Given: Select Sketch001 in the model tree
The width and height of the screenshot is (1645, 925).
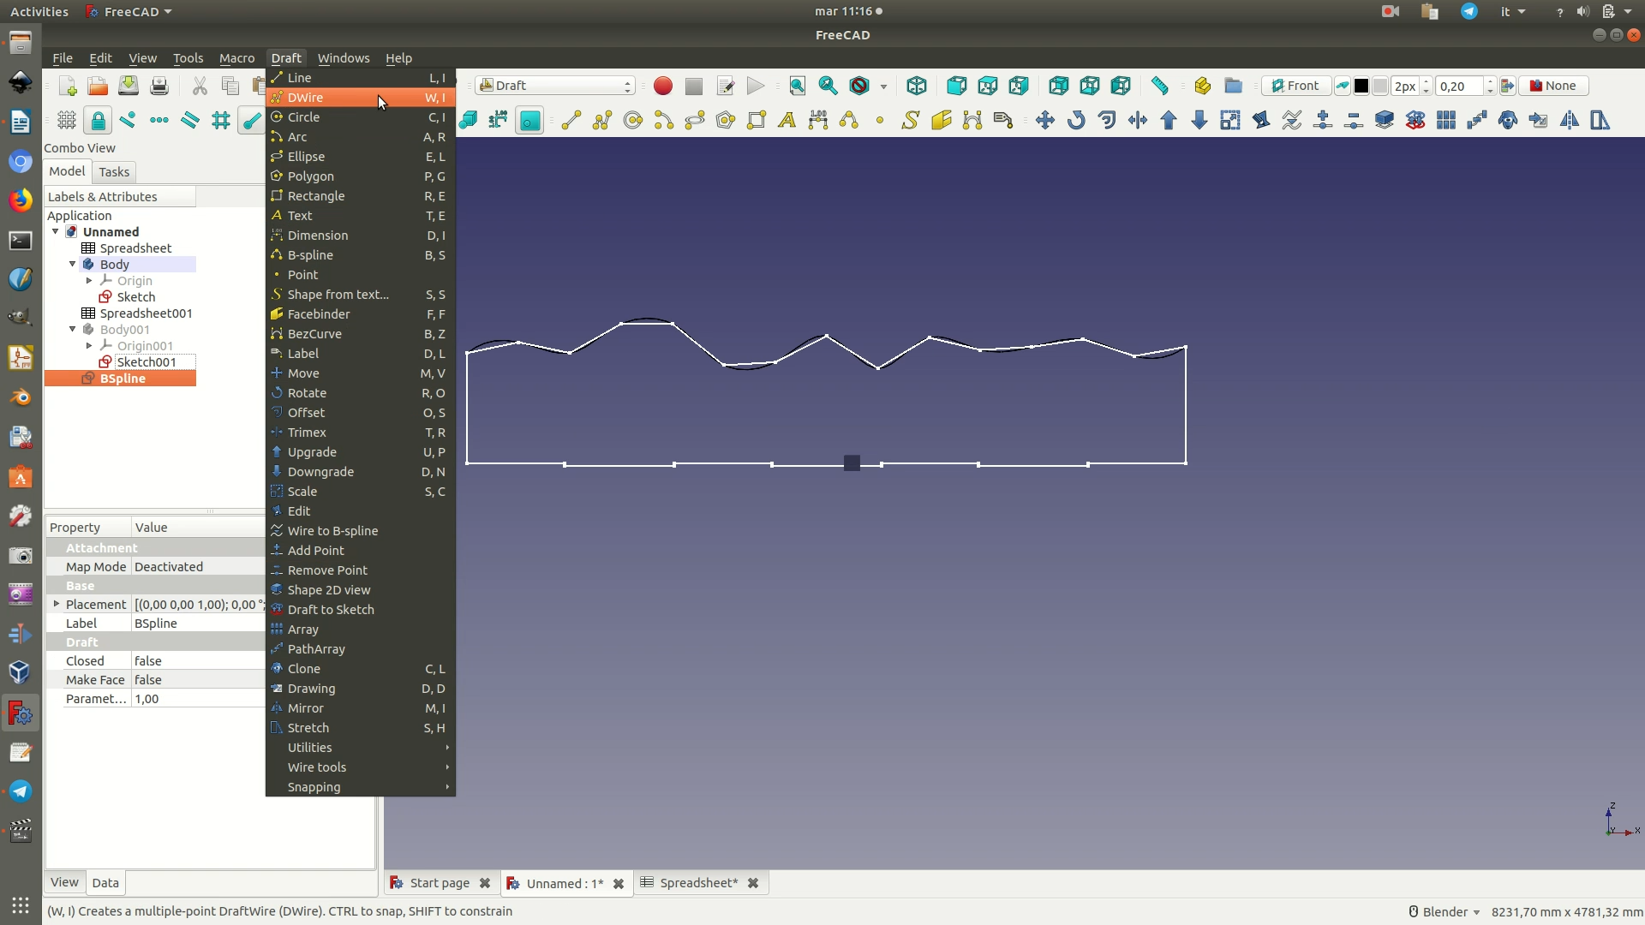Looking at the screenshot, I should (147, 362).
